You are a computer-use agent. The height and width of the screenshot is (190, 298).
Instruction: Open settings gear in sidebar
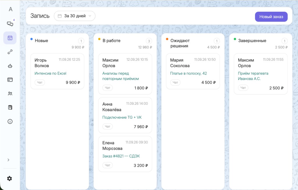pyautogui.click(x=10, y=178)
